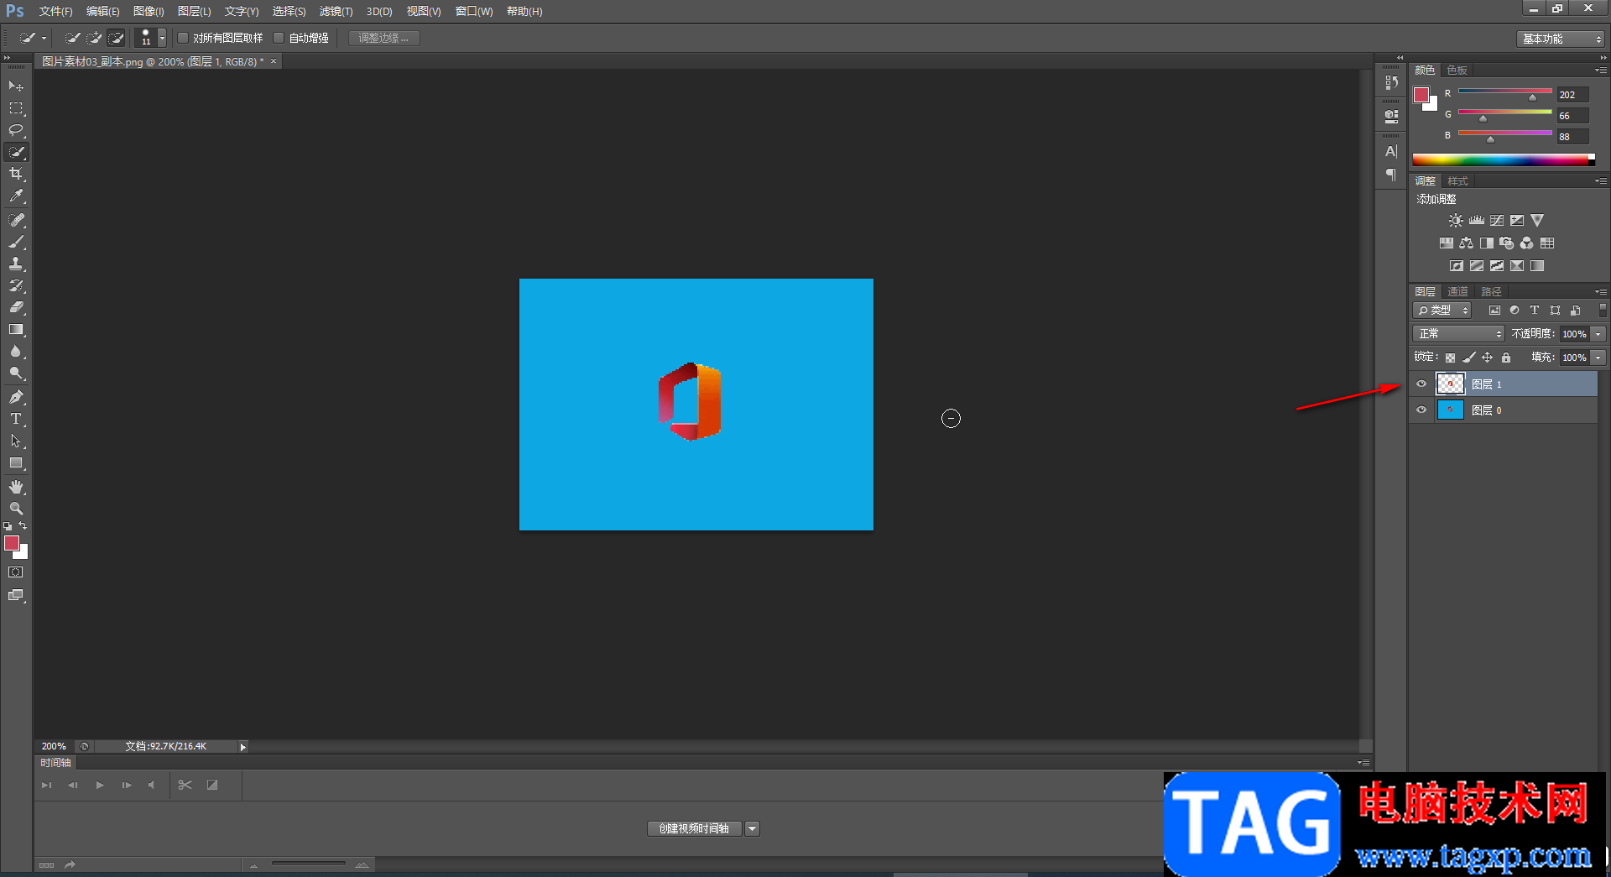Enable the auto-enhance checkbox
This screenshot has width=1611, height=877.
pyautogui.click(x=279, y=38)
